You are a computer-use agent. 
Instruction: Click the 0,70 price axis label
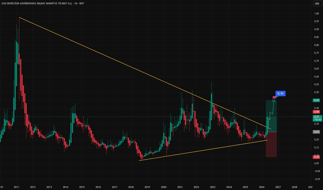316,61
